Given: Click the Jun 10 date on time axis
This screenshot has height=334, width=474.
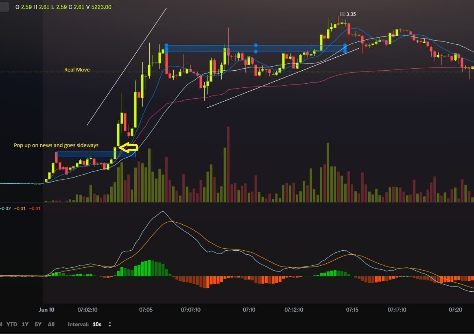Looking at the screenshot, I should click(x=46, y=310).
